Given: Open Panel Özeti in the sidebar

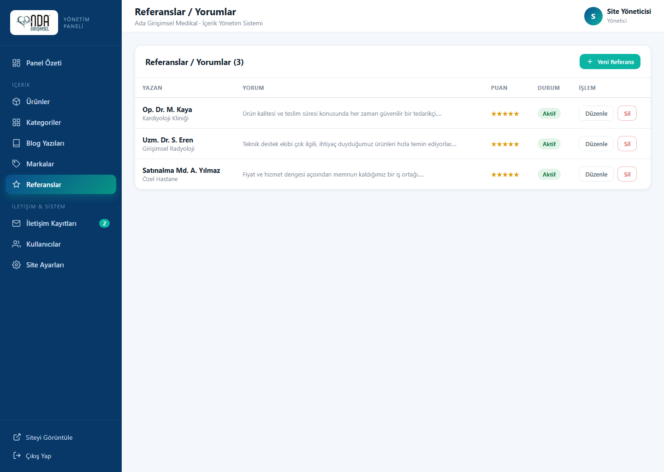Looking at the screenshot, I should click(61, 63).
